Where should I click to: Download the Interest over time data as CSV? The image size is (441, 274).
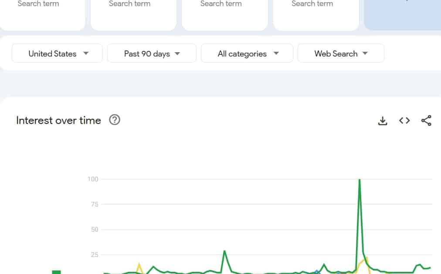coord(383,121)
